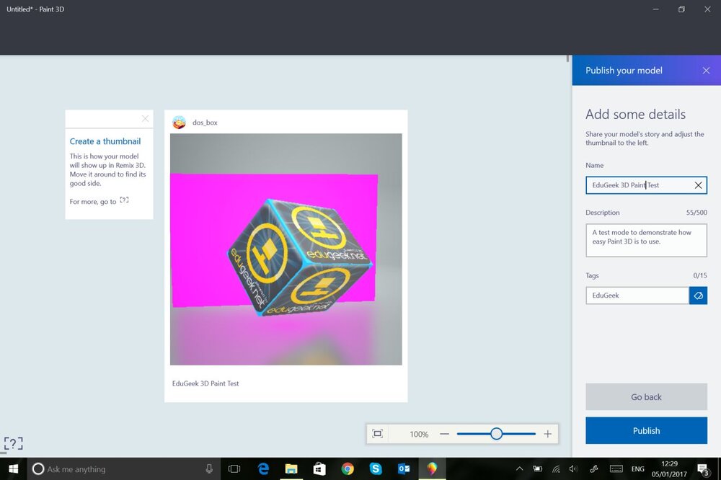
Task: Click the 55/500 description counter
Action: pos(696,213)
